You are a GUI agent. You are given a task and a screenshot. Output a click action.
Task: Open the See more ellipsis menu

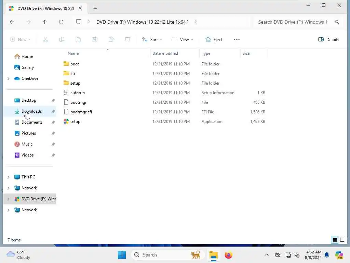coord(237,40)
